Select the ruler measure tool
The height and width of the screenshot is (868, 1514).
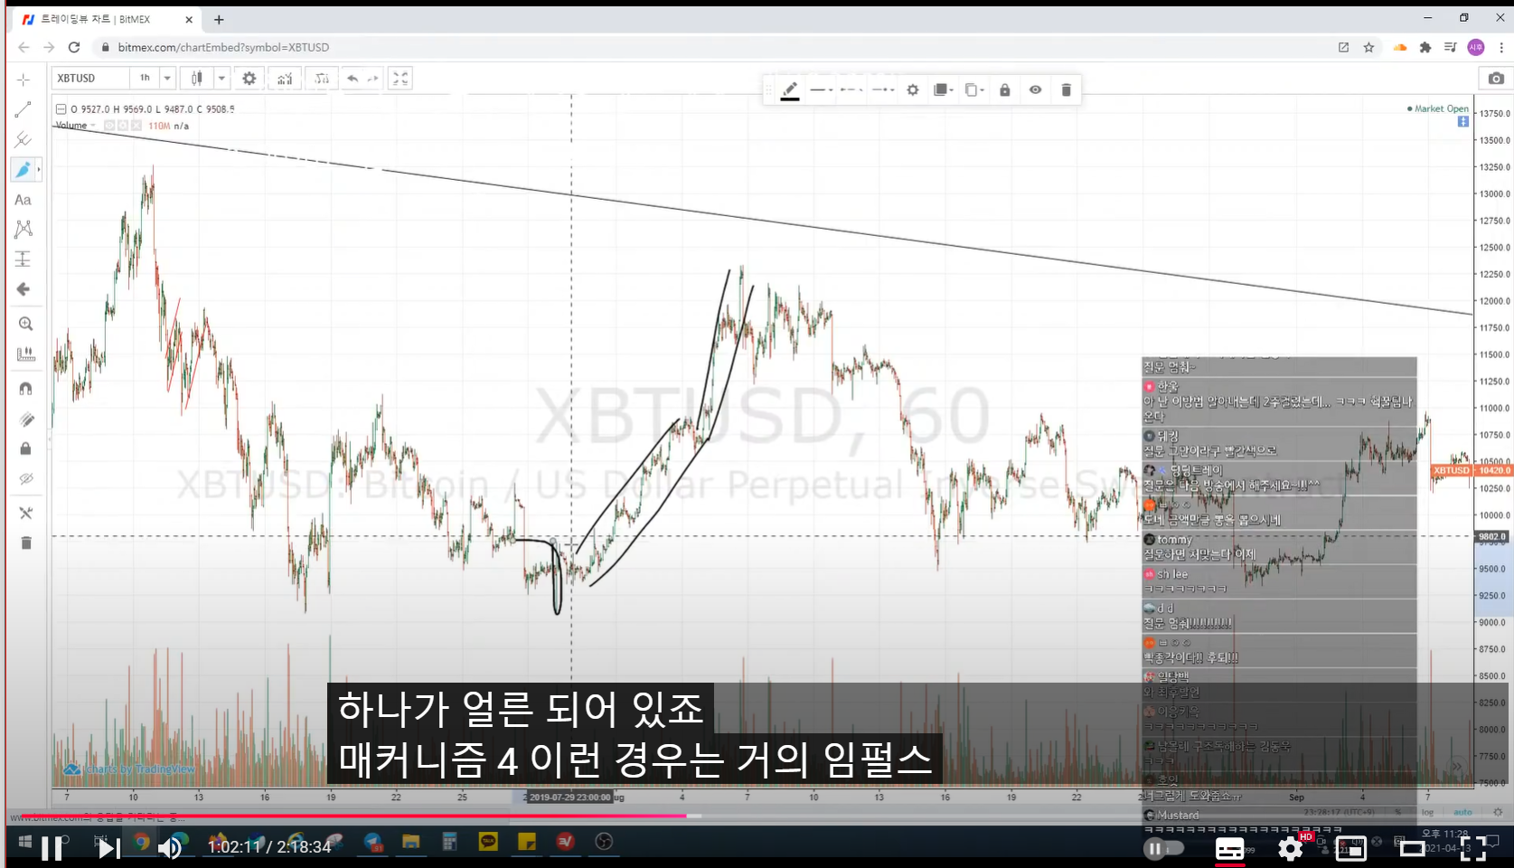click(25, 354)
